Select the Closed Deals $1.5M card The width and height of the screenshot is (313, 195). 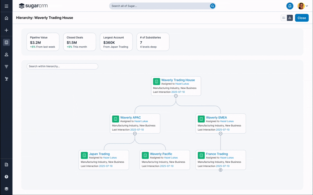click(x=80, y=42)
